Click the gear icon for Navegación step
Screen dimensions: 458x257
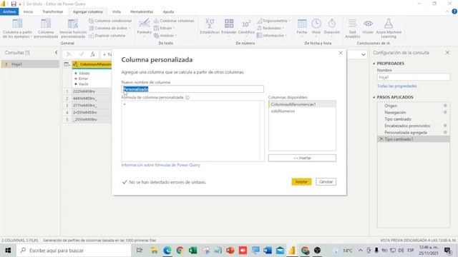(x=445, y=112)
